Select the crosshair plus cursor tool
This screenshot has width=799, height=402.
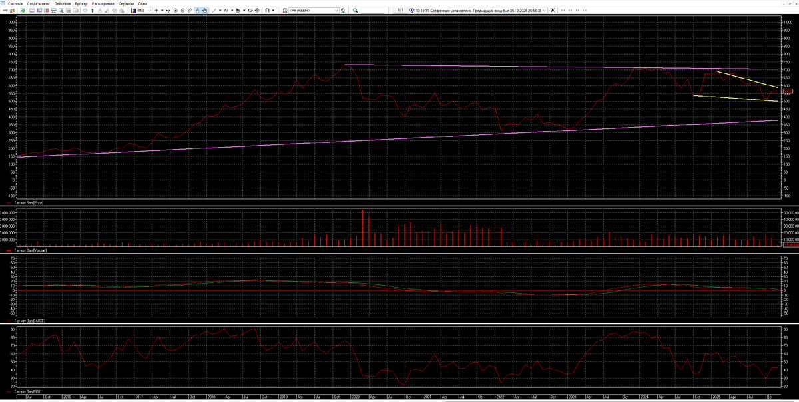click(156, 11)
